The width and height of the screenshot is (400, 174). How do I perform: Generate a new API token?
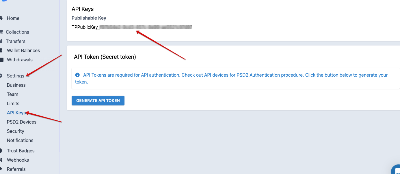(98, 101)
